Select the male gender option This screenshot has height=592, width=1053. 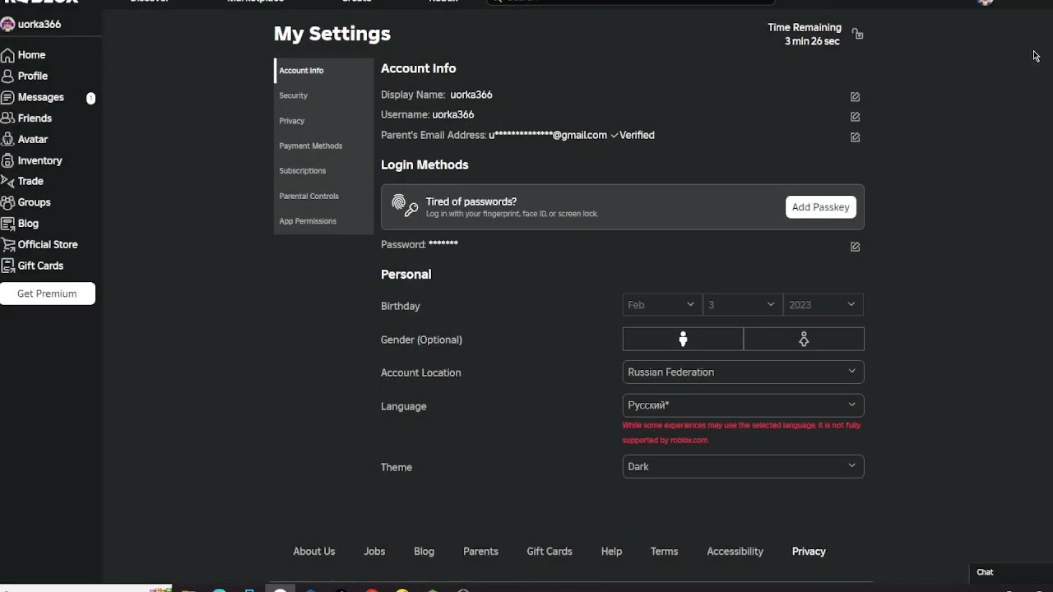[x=683, y=339]
